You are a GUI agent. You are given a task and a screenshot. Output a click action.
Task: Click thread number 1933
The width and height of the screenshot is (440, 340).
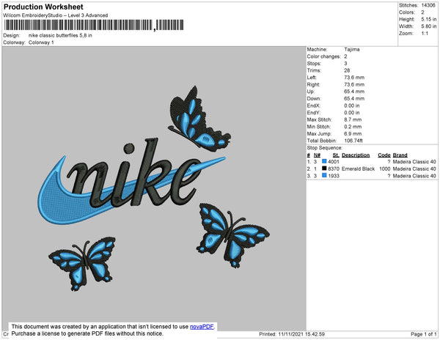tap(334, 176)
